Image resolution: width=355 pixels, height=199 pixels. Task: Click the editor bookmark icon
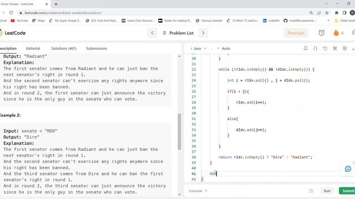point(306,48)
